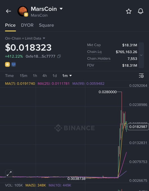The image size is (149, 191).
Task: Tap the +412.22% change value
Action: coord(14,56)
